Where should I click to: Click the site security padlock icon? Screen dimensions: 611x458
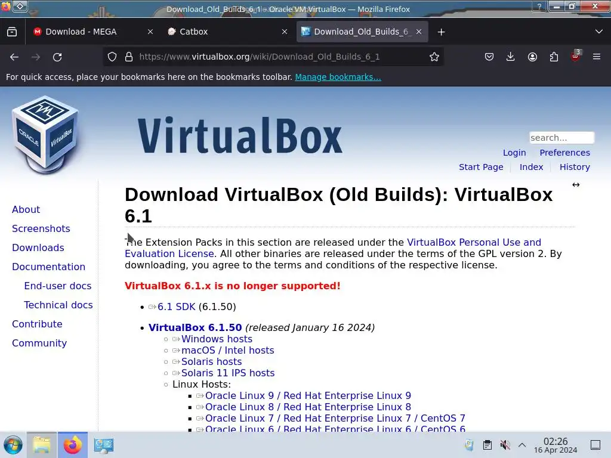click(x=129, y=57)
